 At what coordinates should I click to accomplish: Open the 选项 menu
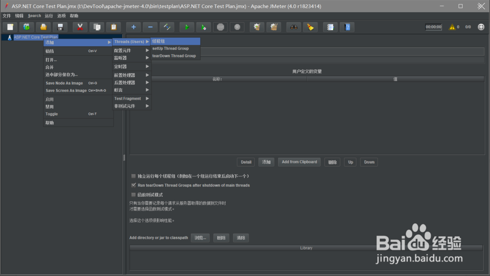(61, 16)
